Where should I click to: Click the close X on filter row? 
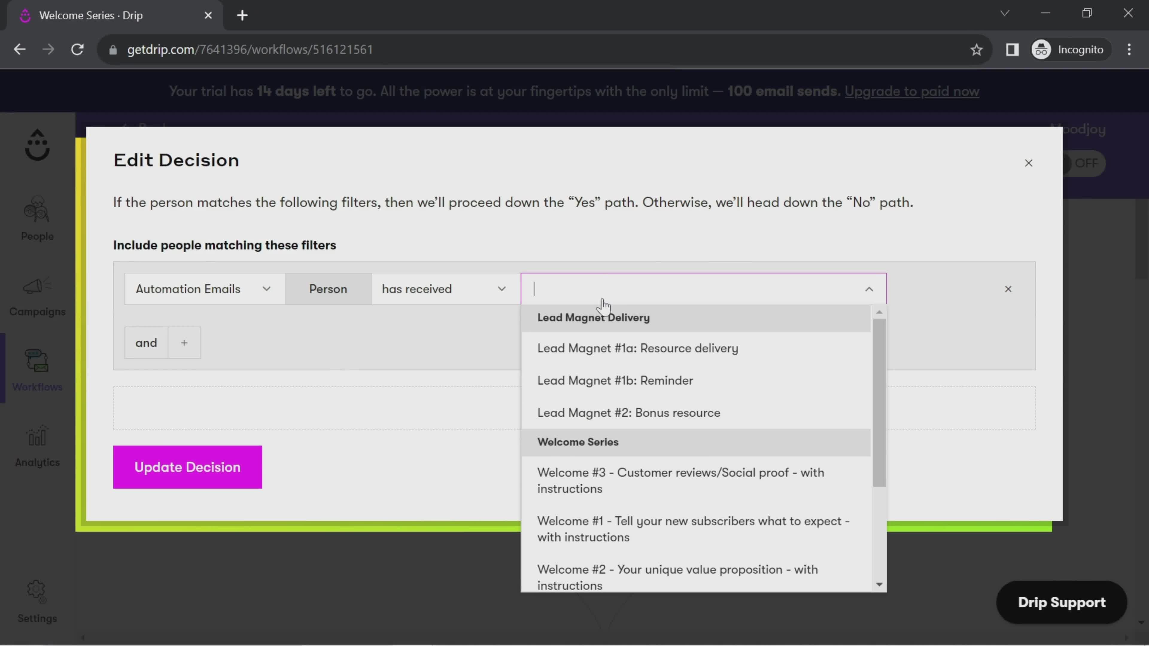1009,289
